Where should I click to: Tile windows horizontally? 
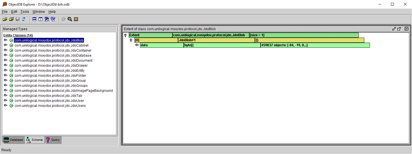coord(34,19)
